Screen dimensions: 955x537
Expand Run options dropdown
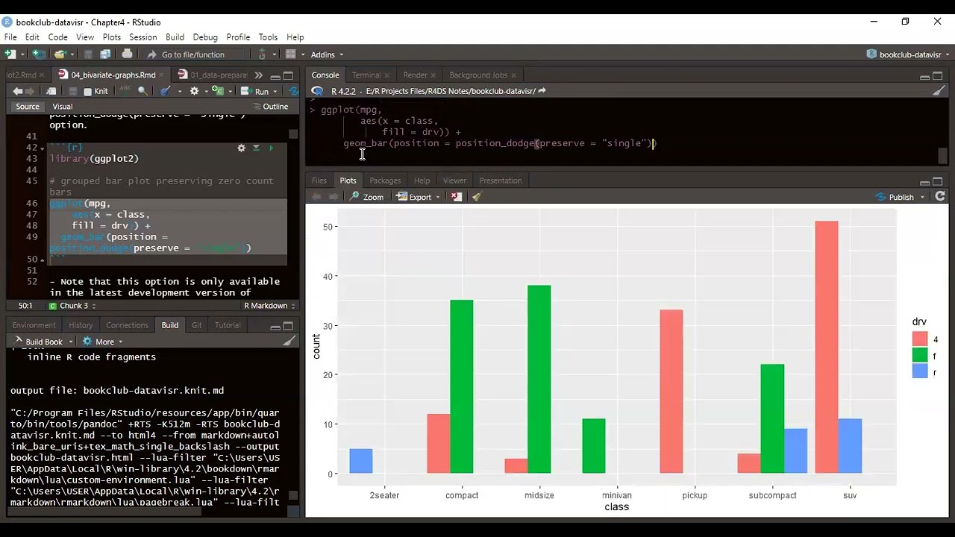click(x=275, y=92)
